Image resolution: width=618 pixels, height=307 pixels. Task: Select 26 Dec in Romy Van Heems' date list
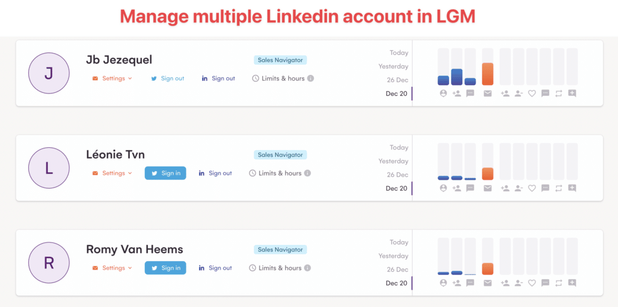pyautogui.click(x=397, y=270)
